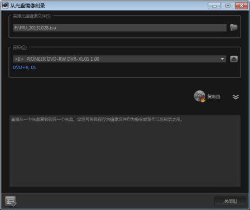Browse for source ISO image file
250x210 pixels.
pyautogui.click(x=234, y=27)
